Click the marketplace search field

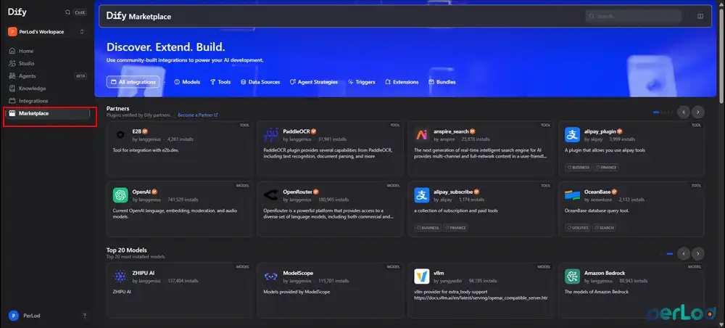tap(634, 16)
